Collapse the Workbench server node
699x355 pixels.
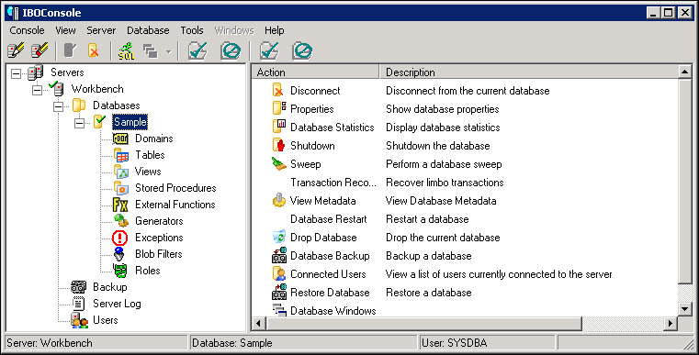click(x=37, y=91)
